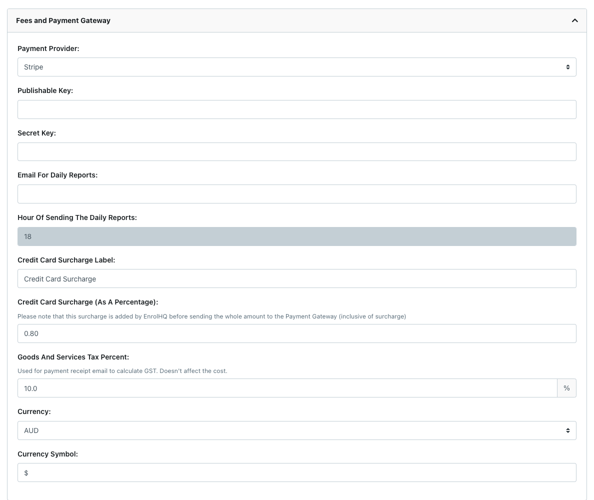Click the 'Payment Provider:' field label
The height and width of the screenshot is (500, 594).
tap(48, 48)
